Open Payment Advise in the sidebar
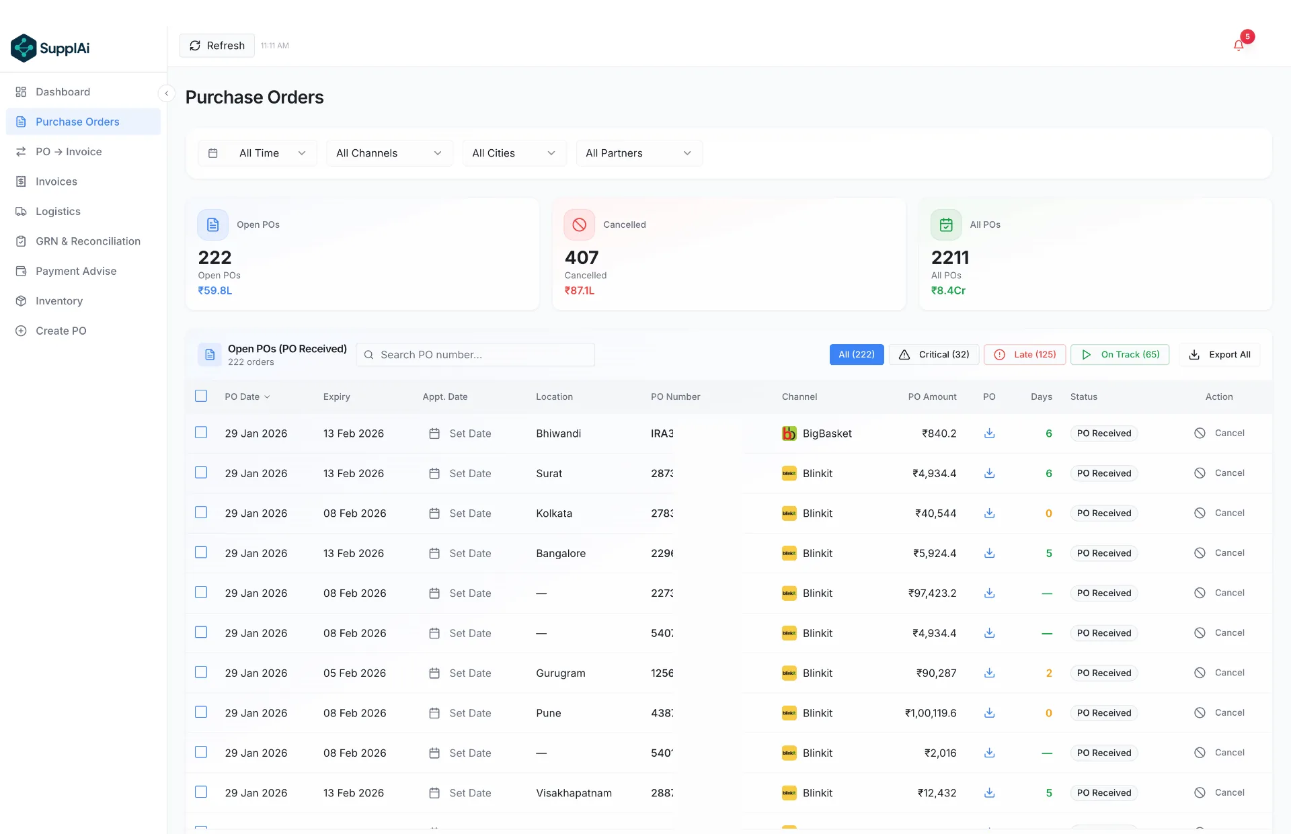This screenshot has width=1291, height=834. coord(83,271)
